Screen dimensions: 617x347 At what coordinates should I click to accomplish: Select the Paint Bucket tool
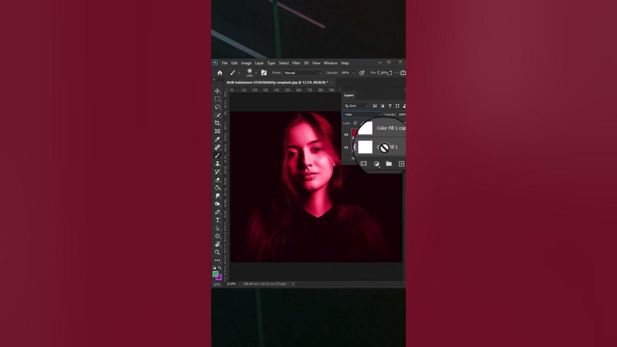pos(217,188)
